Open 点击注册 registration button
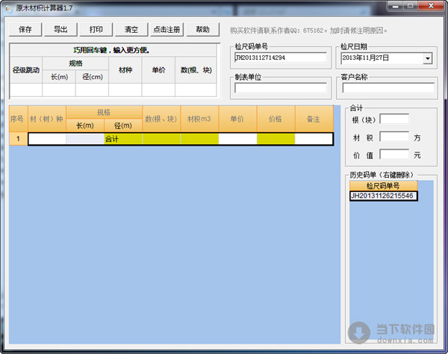Viewport: 448px width, 354px height. coord(167,29)
